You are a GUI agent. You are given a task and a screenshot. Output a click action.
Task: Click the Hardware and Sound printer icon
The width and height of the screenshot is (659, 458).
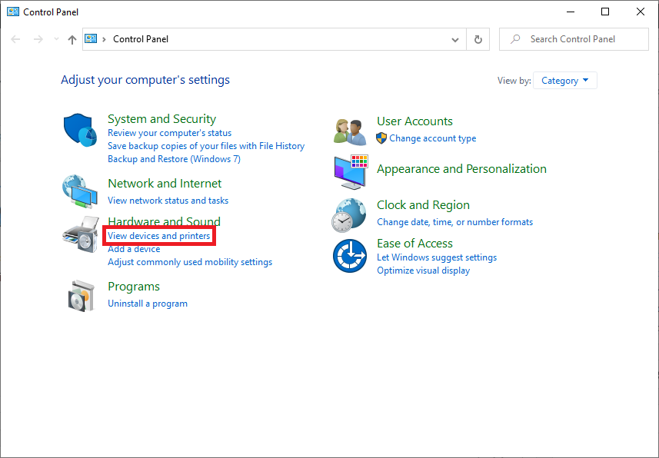[x=79, y=235]
